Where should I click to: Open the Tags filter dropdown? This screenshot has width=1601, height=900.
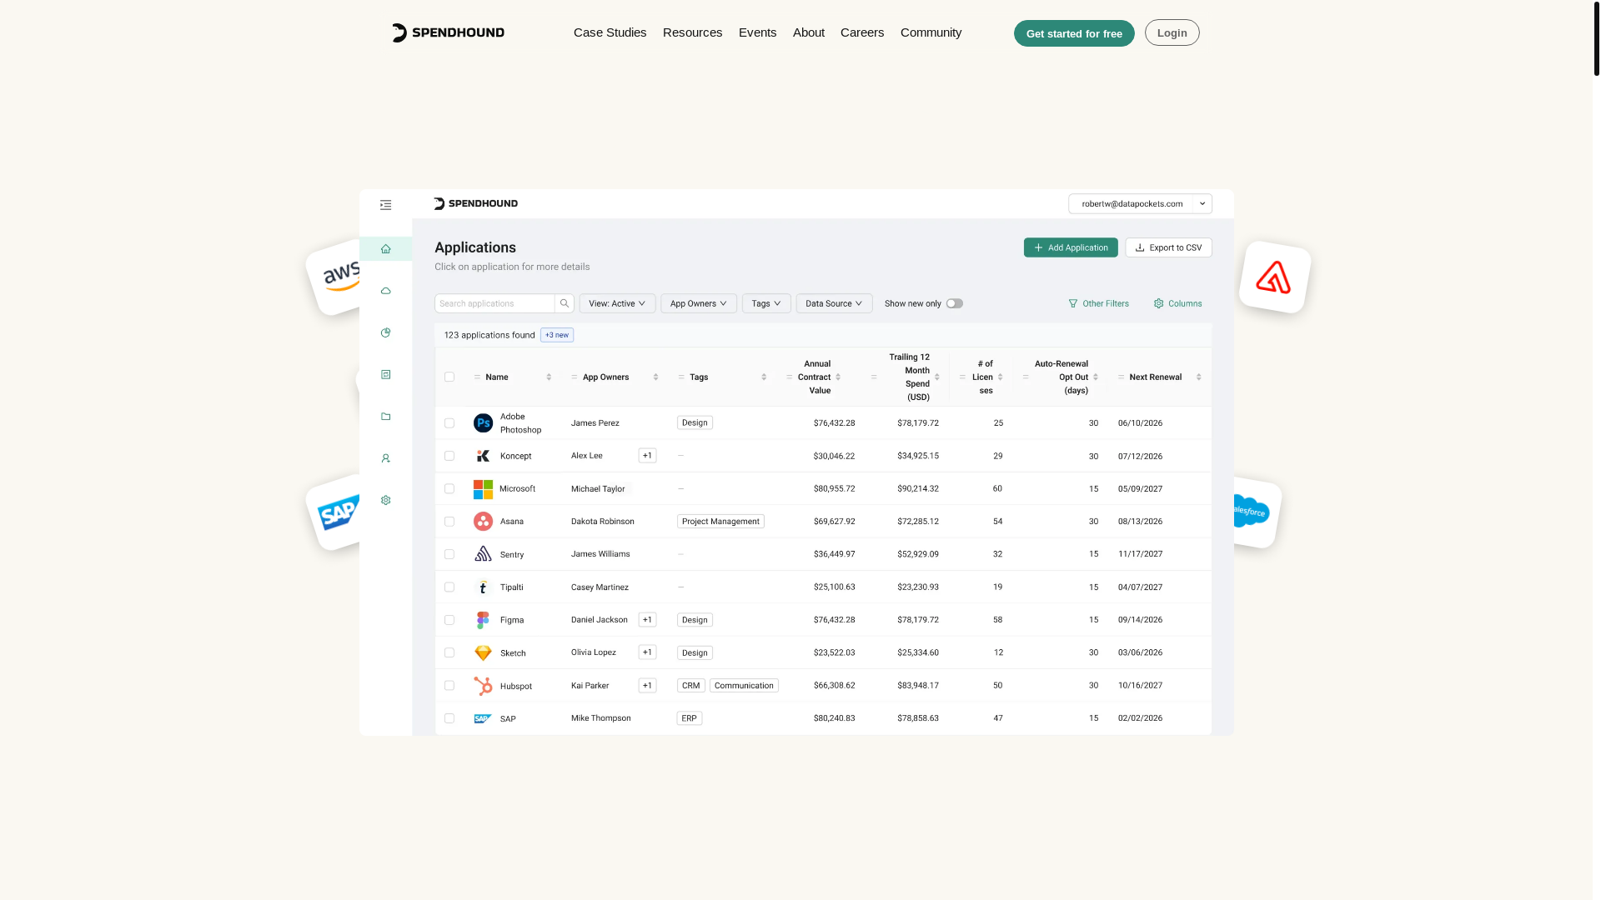click(766, 303)
